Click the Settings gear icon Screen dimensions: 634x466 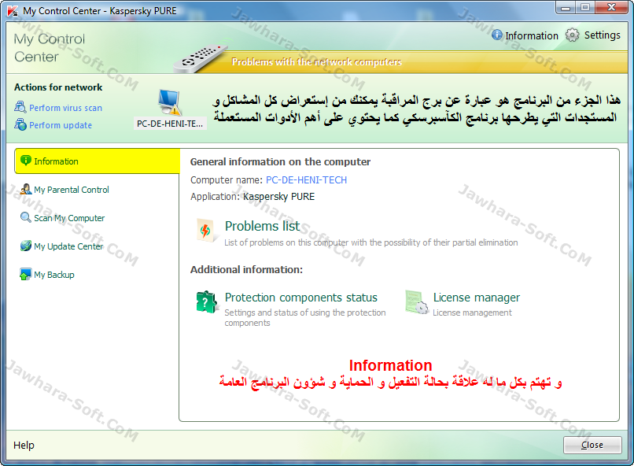pos(572,35)
